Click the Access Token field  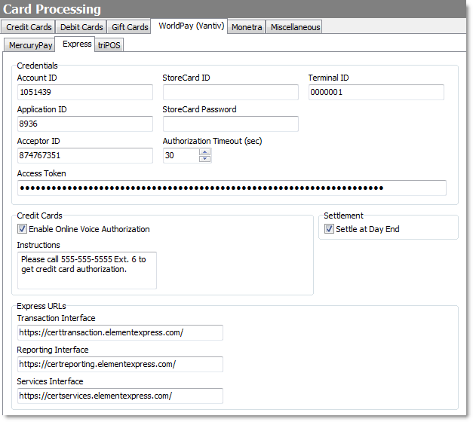[232, 188]
